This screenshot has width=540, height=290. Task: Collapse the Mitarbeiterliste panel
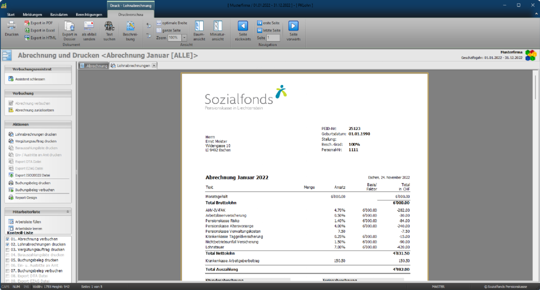click(68, 212)
